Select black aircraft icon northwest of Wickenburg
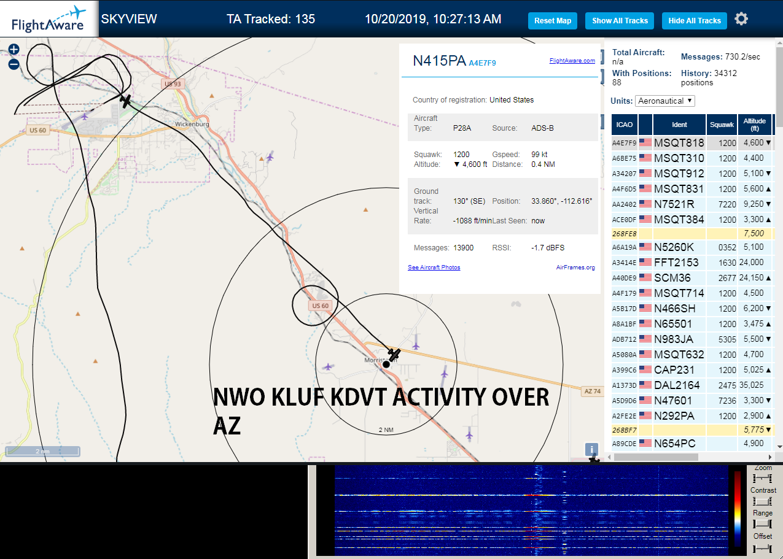Viewport: 783px width, 559px height. pos(127,101)
